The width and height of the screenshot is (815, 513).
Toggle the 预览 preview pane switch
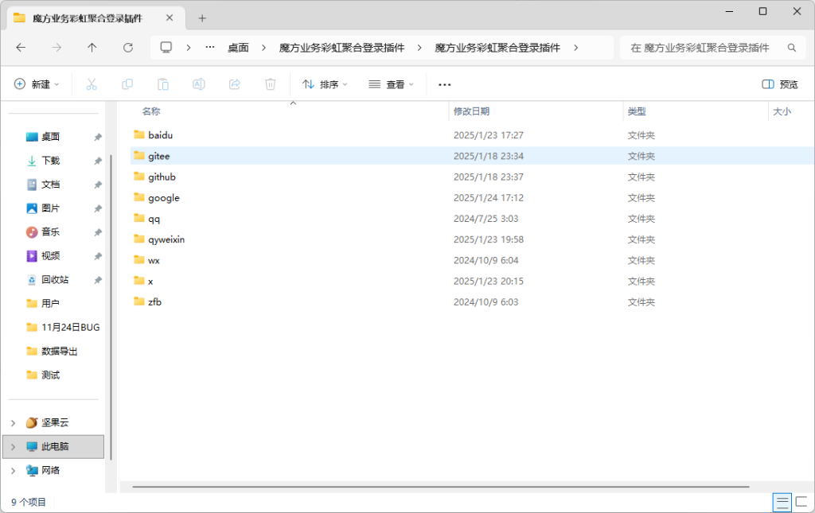coord(778,84)
